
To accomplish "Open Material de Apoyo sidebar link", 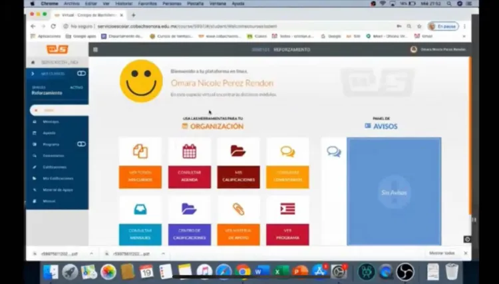I will point(58,190).
